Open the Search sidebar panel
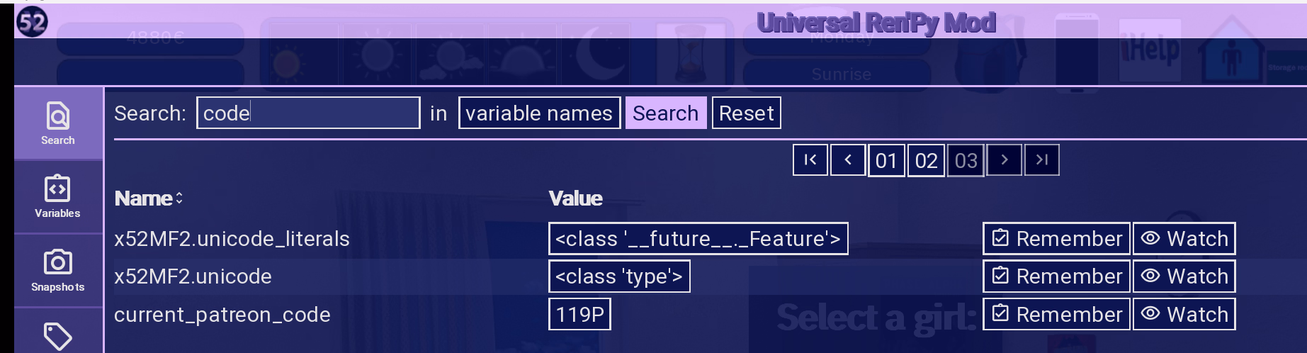This screenshot has width=1307, height=353. click(x=58, y=123)
